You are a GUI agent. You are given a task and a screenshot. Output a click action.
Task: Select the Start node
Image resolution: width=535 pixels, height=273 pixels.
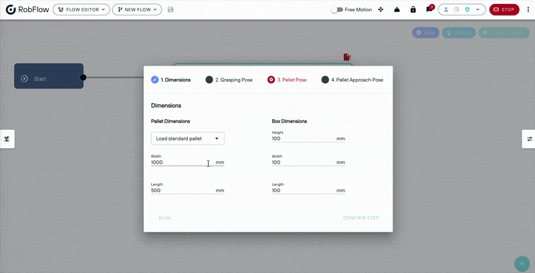49,76
